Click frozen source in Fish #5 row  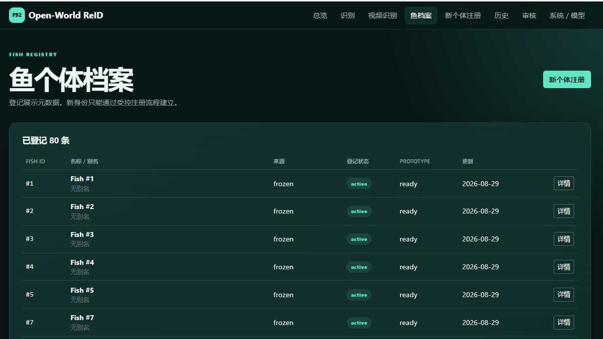(283, 295)
